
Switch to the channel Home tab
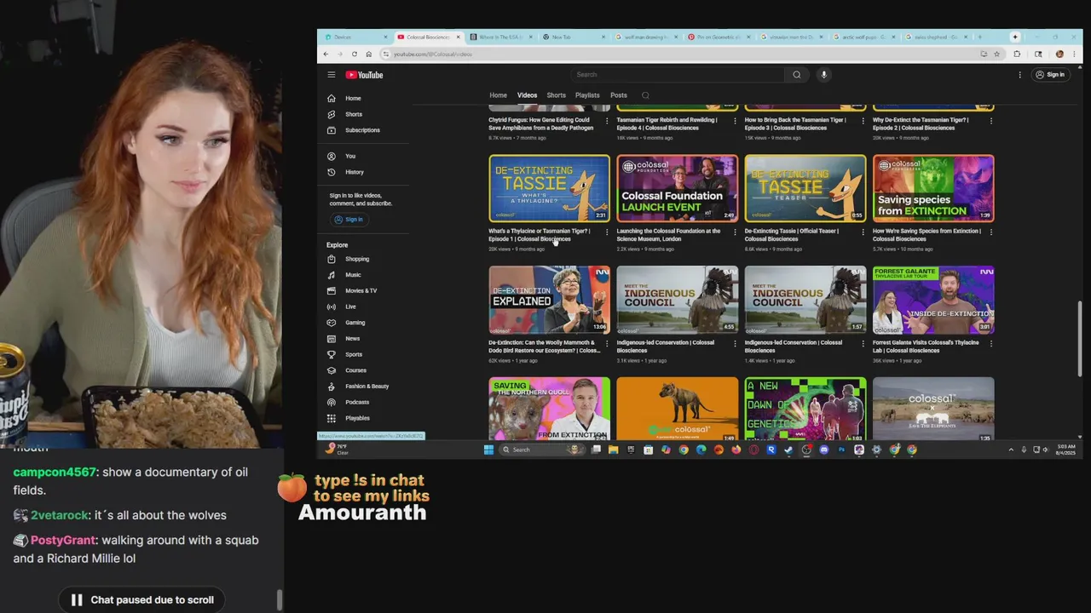(498, 95)
